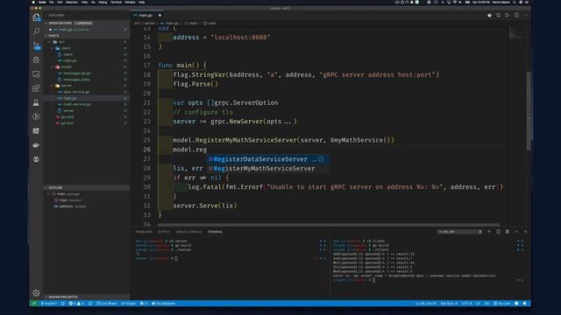Switch to the Output panel tab

click(164, 232)
